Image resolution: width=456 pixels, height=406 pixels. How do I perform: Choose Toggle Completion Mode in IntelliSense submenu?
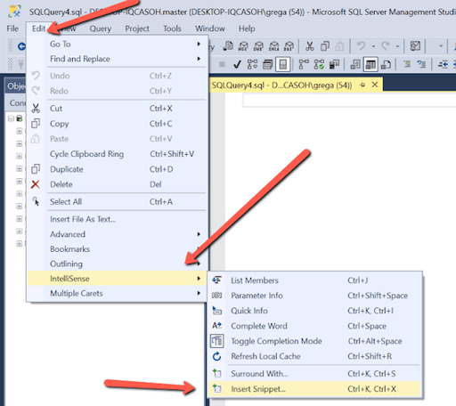click(x=314, y=341)
